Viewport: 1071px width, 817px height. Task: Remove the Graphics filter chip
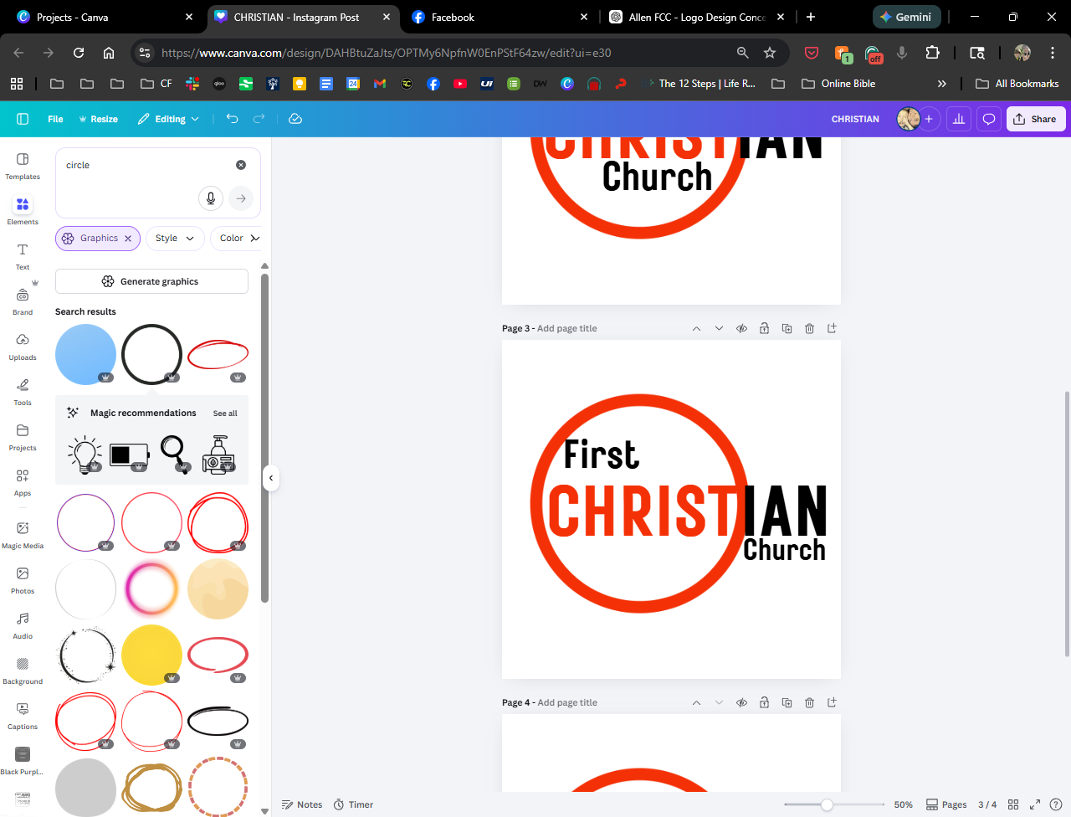(128, 239)
